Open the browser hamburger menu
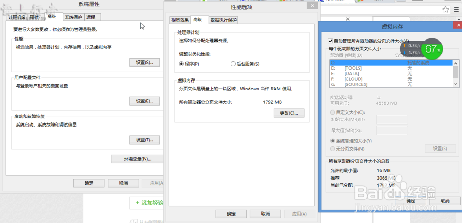 [x=456, y=10]
